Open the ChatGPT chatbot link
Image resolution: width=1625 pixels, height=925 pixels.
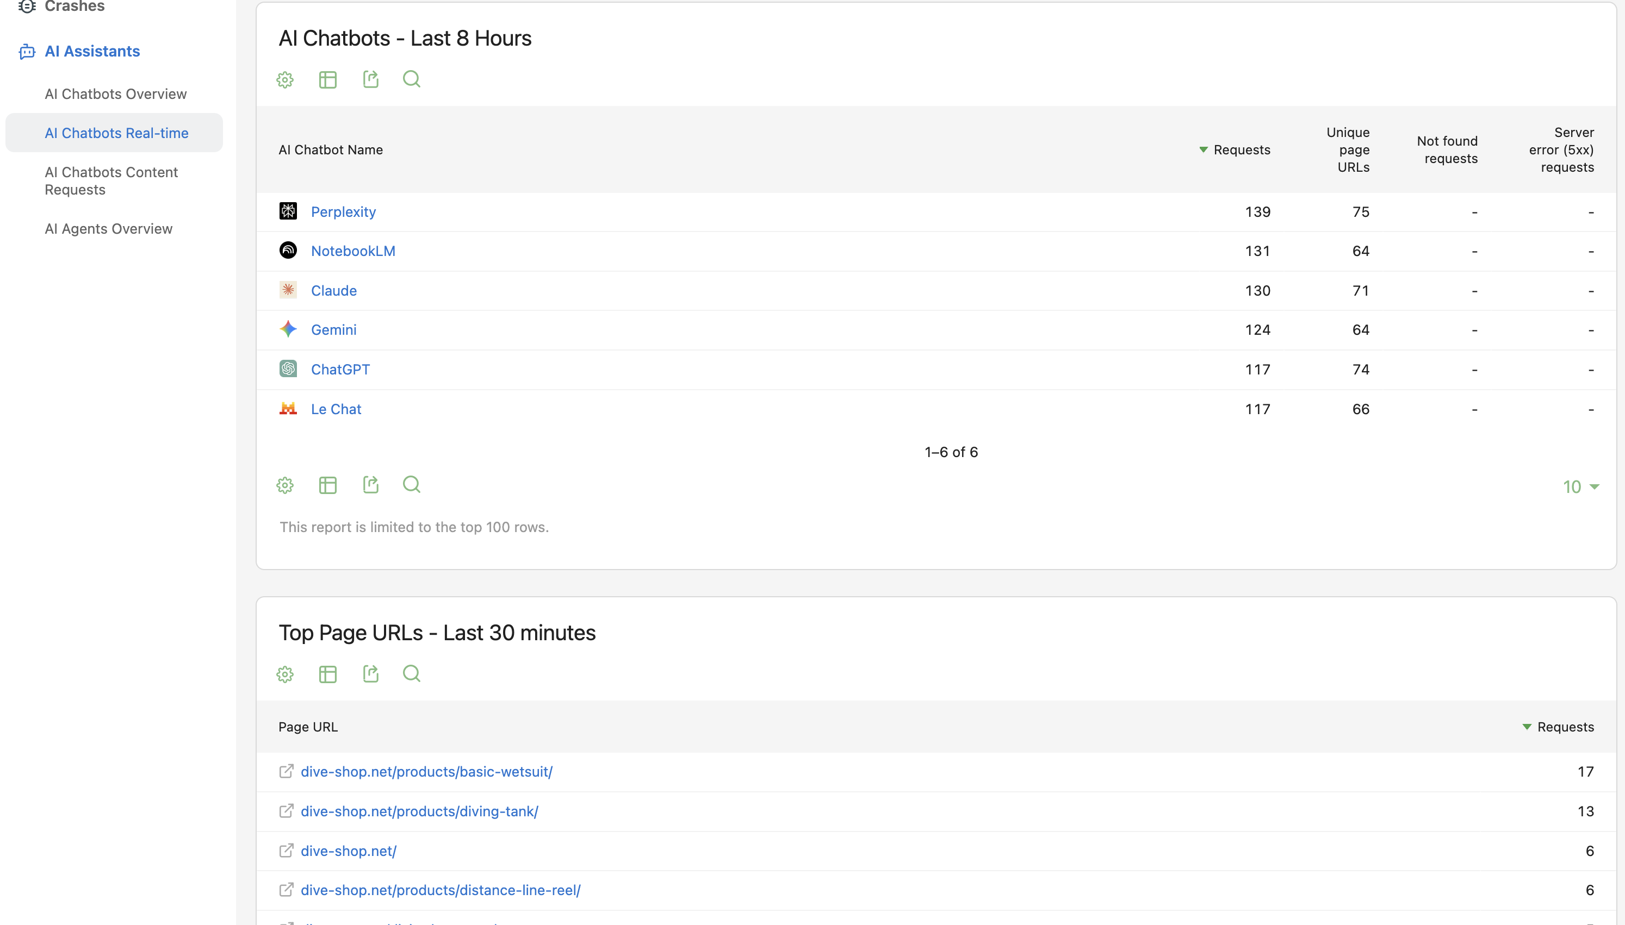(340, 369)
